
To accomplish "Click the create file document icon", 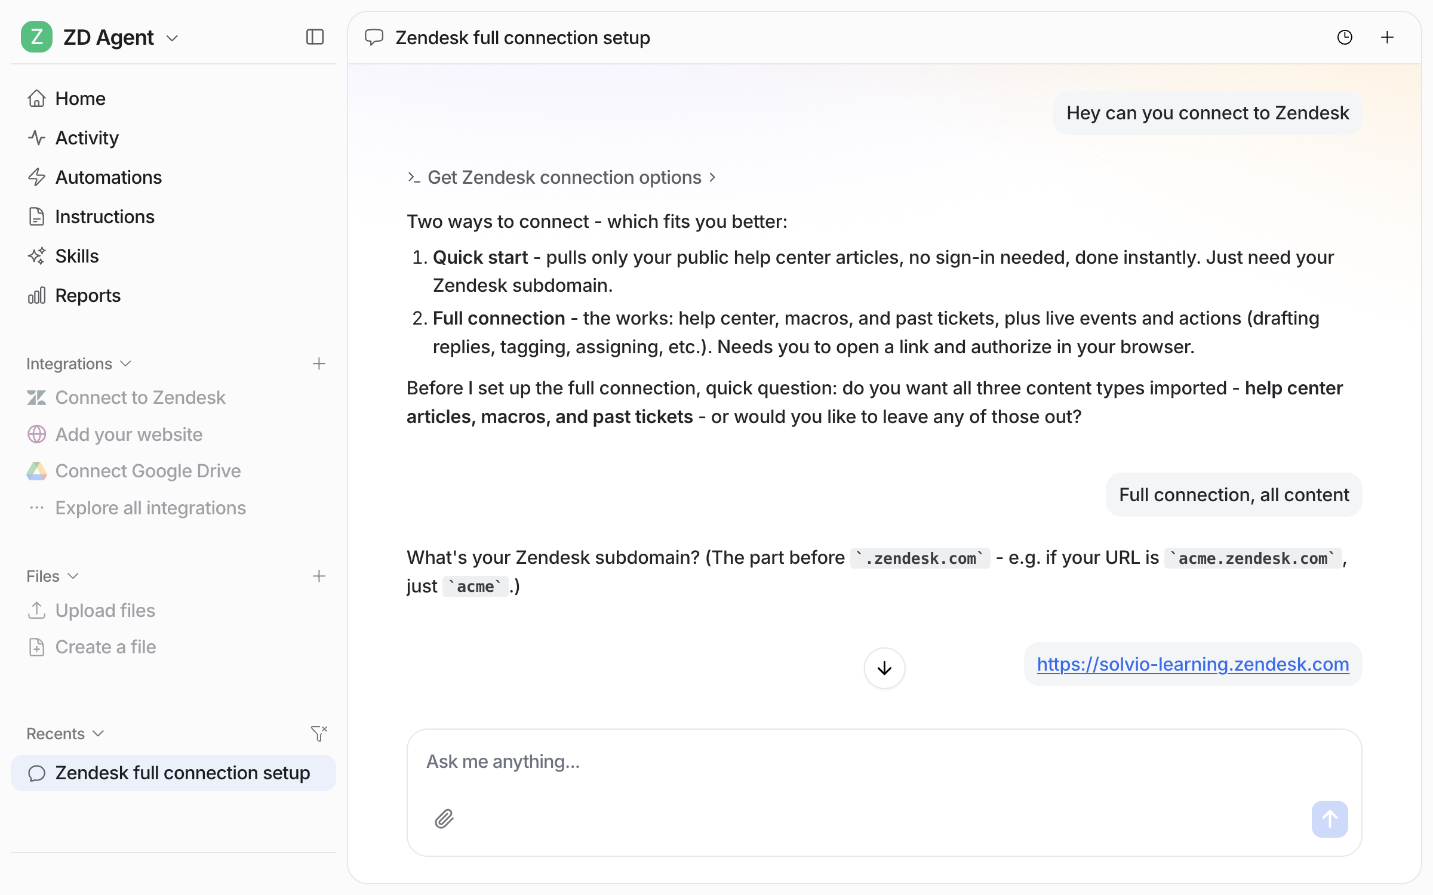I will (36, 647).
